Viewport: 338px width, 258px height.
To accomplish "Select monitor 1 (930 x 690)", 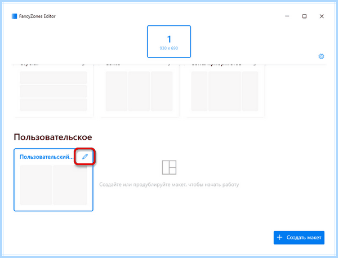I will pos(169,42).
